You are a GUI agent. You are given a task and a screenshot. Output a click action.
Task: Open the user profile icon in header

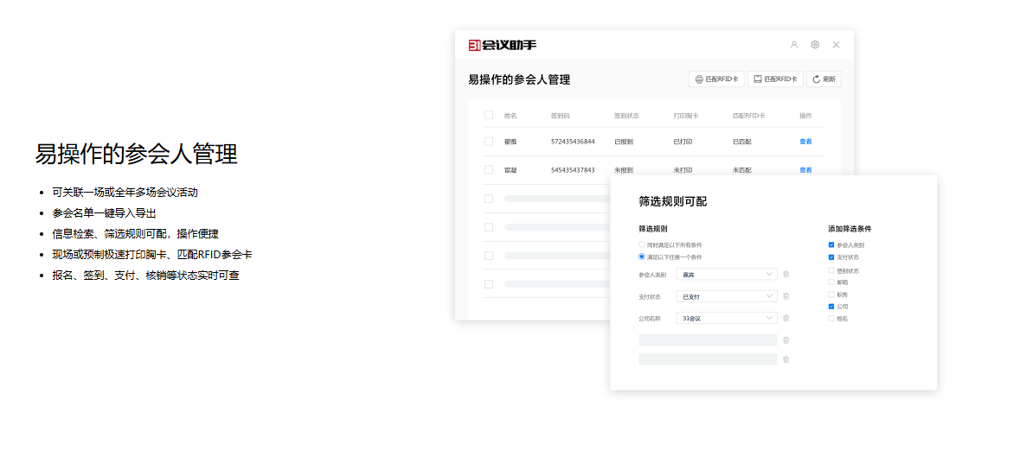click(794, 45)
